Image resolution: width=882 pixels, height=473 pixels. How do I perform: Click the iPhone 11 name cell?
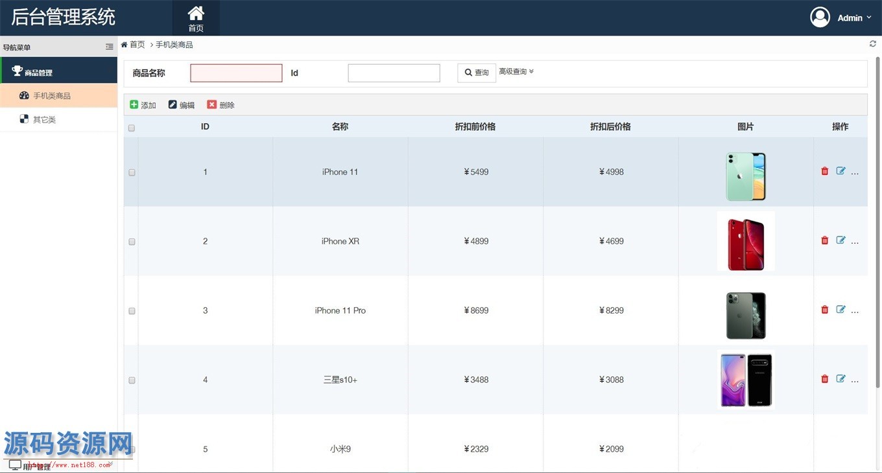[x=340, y=172]
